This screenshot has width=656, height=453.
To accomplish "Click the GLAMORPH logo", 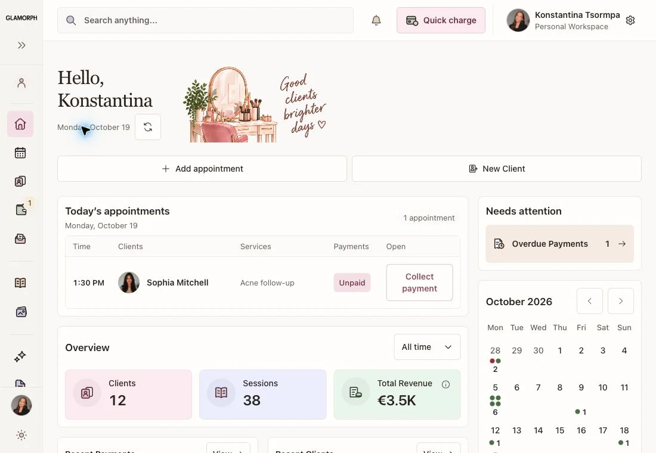I will tap(21, 18).
